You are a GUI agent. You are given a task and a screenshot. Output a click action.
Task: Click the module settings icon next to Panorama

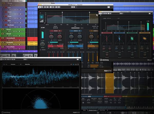pyautogui.click(x=21, y=64)
